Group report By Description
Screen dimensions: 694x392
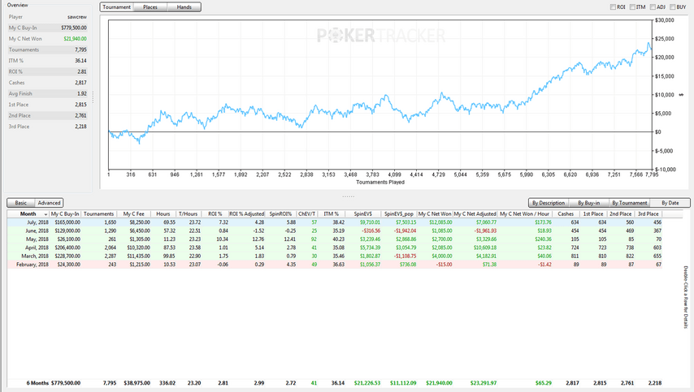[x=549, y=203]
